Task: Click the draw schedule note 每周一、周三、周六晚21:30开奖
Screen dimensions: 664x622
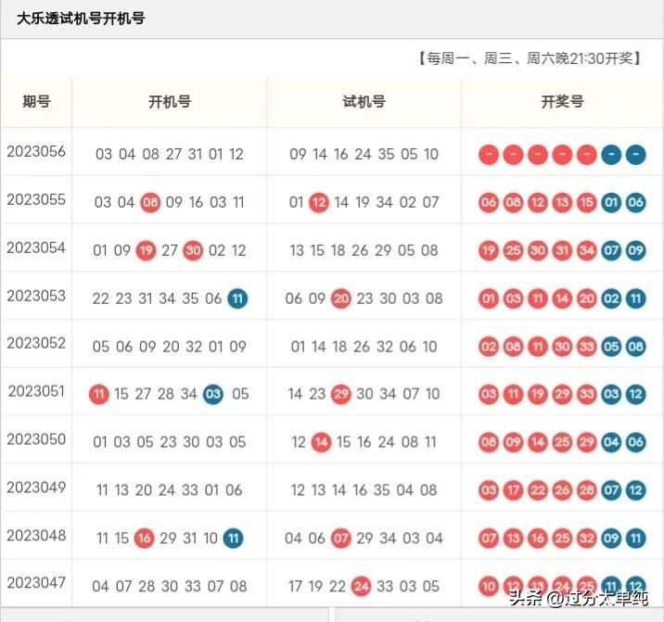Action: tap(530, 58)
